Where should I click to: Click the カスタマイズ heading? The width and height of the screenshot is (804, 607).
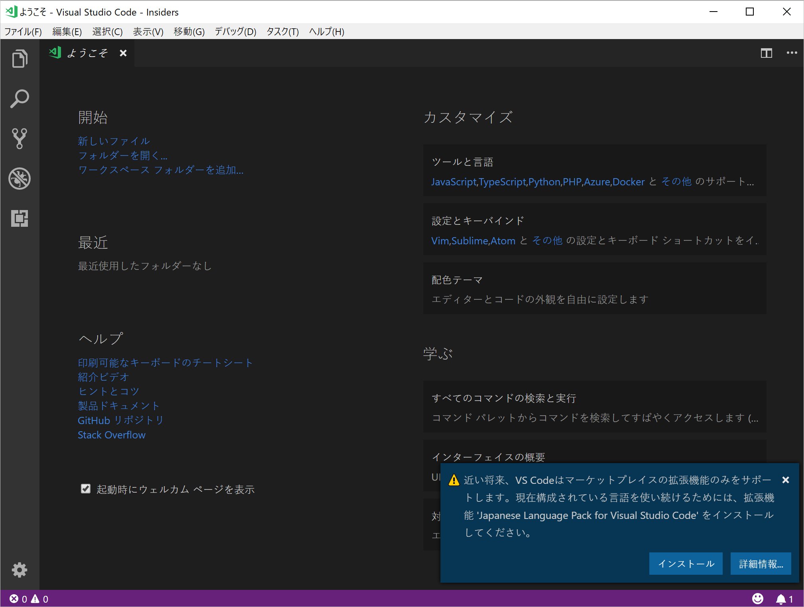[468, 117]
